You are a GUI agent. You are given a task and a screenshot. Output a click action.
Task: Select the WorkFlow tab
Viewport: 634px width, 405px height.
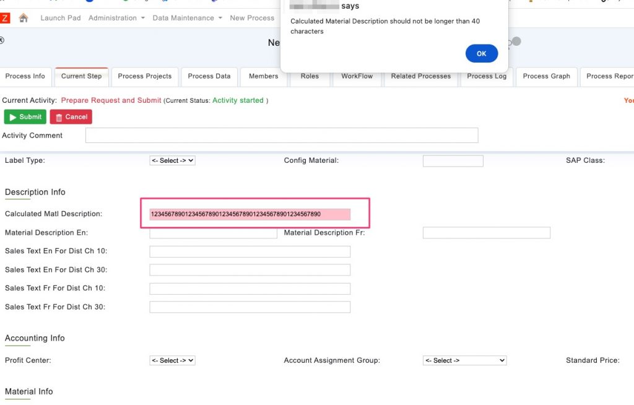click(x=357, y=76)
